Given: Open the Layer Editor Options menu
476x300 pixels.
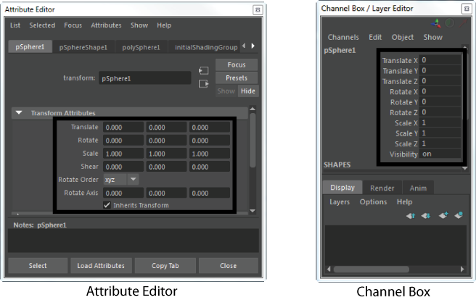Looking at the screenshot, I should point(374,202).
